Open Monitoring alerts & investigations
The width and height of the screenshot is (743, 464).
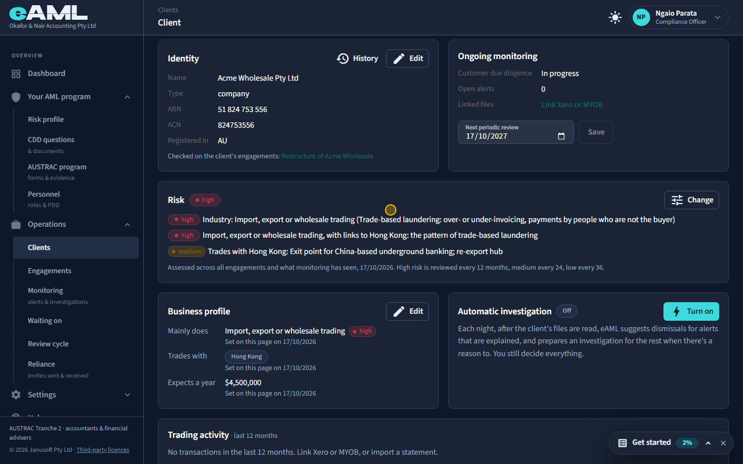[x=76, y=295]
